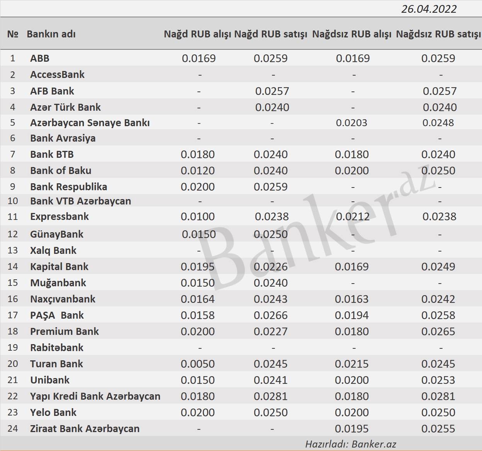Viewport: 482px width, 451px height.
Task: Select the 'Nağd RUB alışı' column header
Action: tap(198, 34)
